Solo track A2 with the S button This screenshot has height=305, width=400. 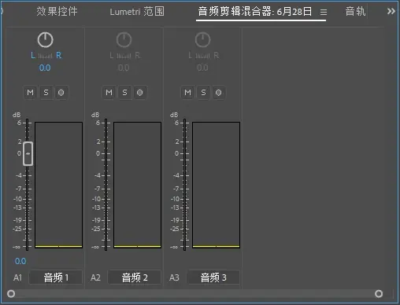pos(124,93)
